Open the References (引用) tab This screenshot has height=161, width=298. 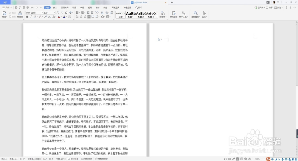[74, 8]
